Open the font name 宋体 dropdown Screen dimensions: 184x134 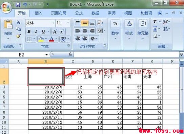pos(53,23)
